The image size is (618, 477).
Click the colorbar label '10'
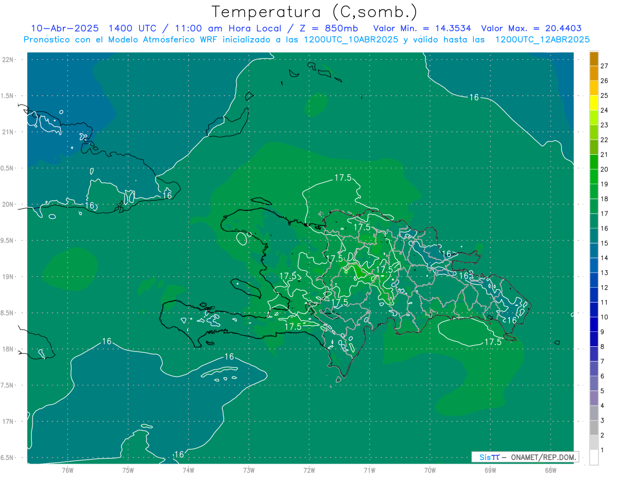(x=605, y=317)
